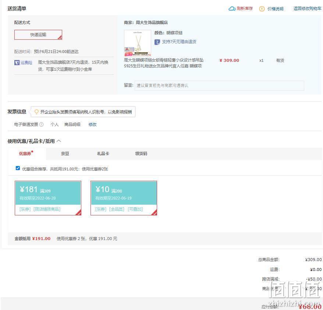Click the 7-day return badge icon

[157, 42]
